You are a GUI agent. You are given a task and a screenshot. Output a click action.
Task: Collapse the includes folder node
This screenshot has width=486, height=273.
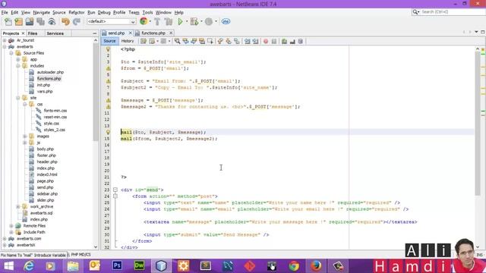click(18, 66)
